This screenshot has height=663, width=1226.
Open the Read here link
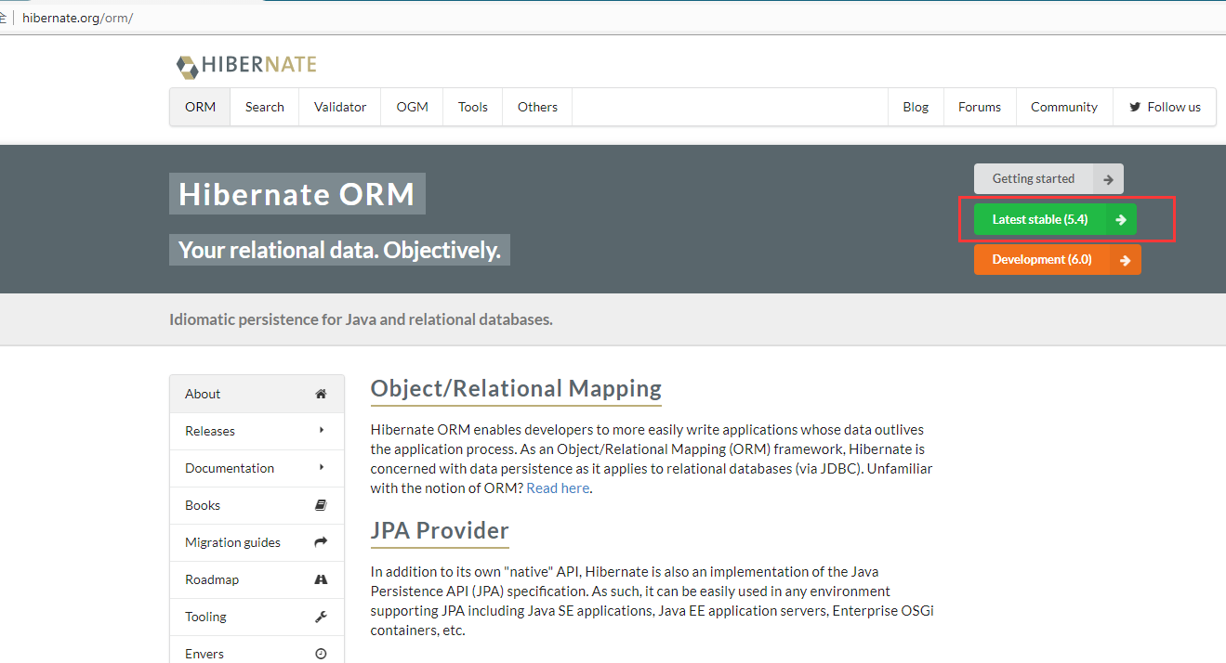pyautogui.click(x=558, y=487)
